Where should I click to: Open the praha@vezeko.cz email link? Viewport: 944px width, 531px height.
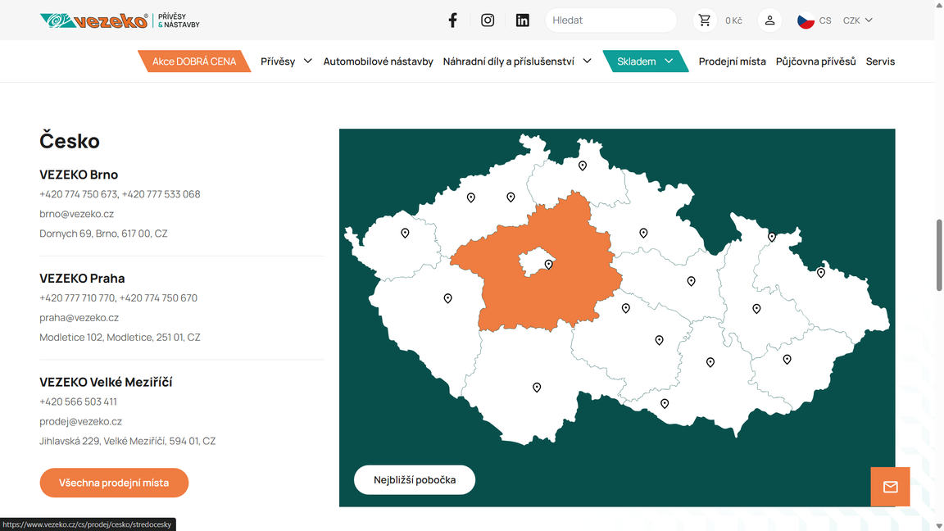[x=79, y=317]
